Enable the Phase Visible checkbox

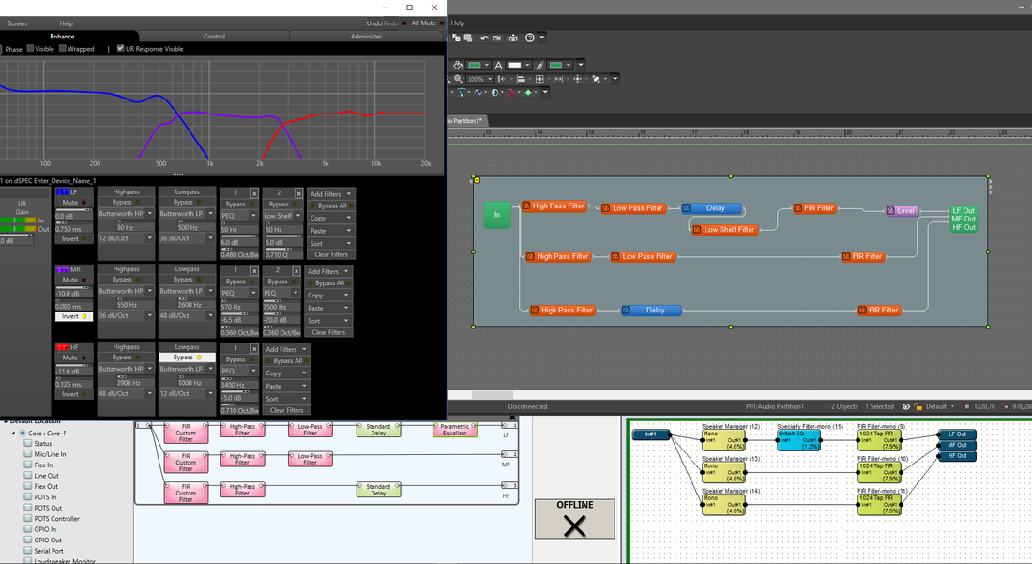[30, 48]
